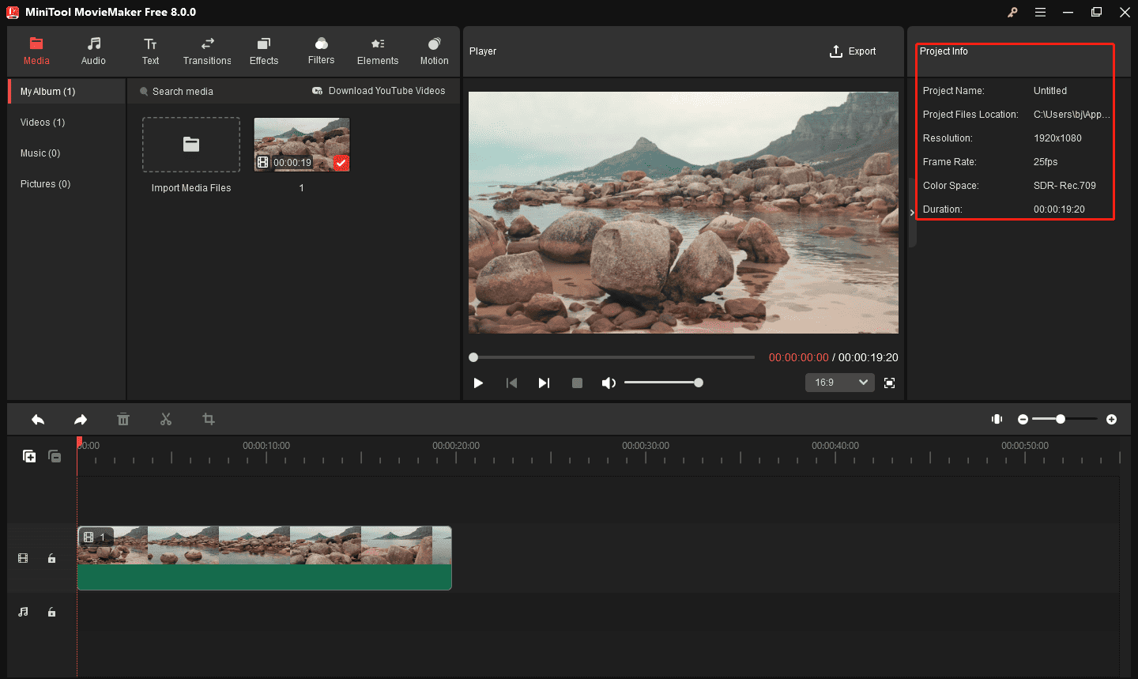Switch to the Transitions tab
Viewport: 1138px width, 679px height.
click(x=207, y=51)
